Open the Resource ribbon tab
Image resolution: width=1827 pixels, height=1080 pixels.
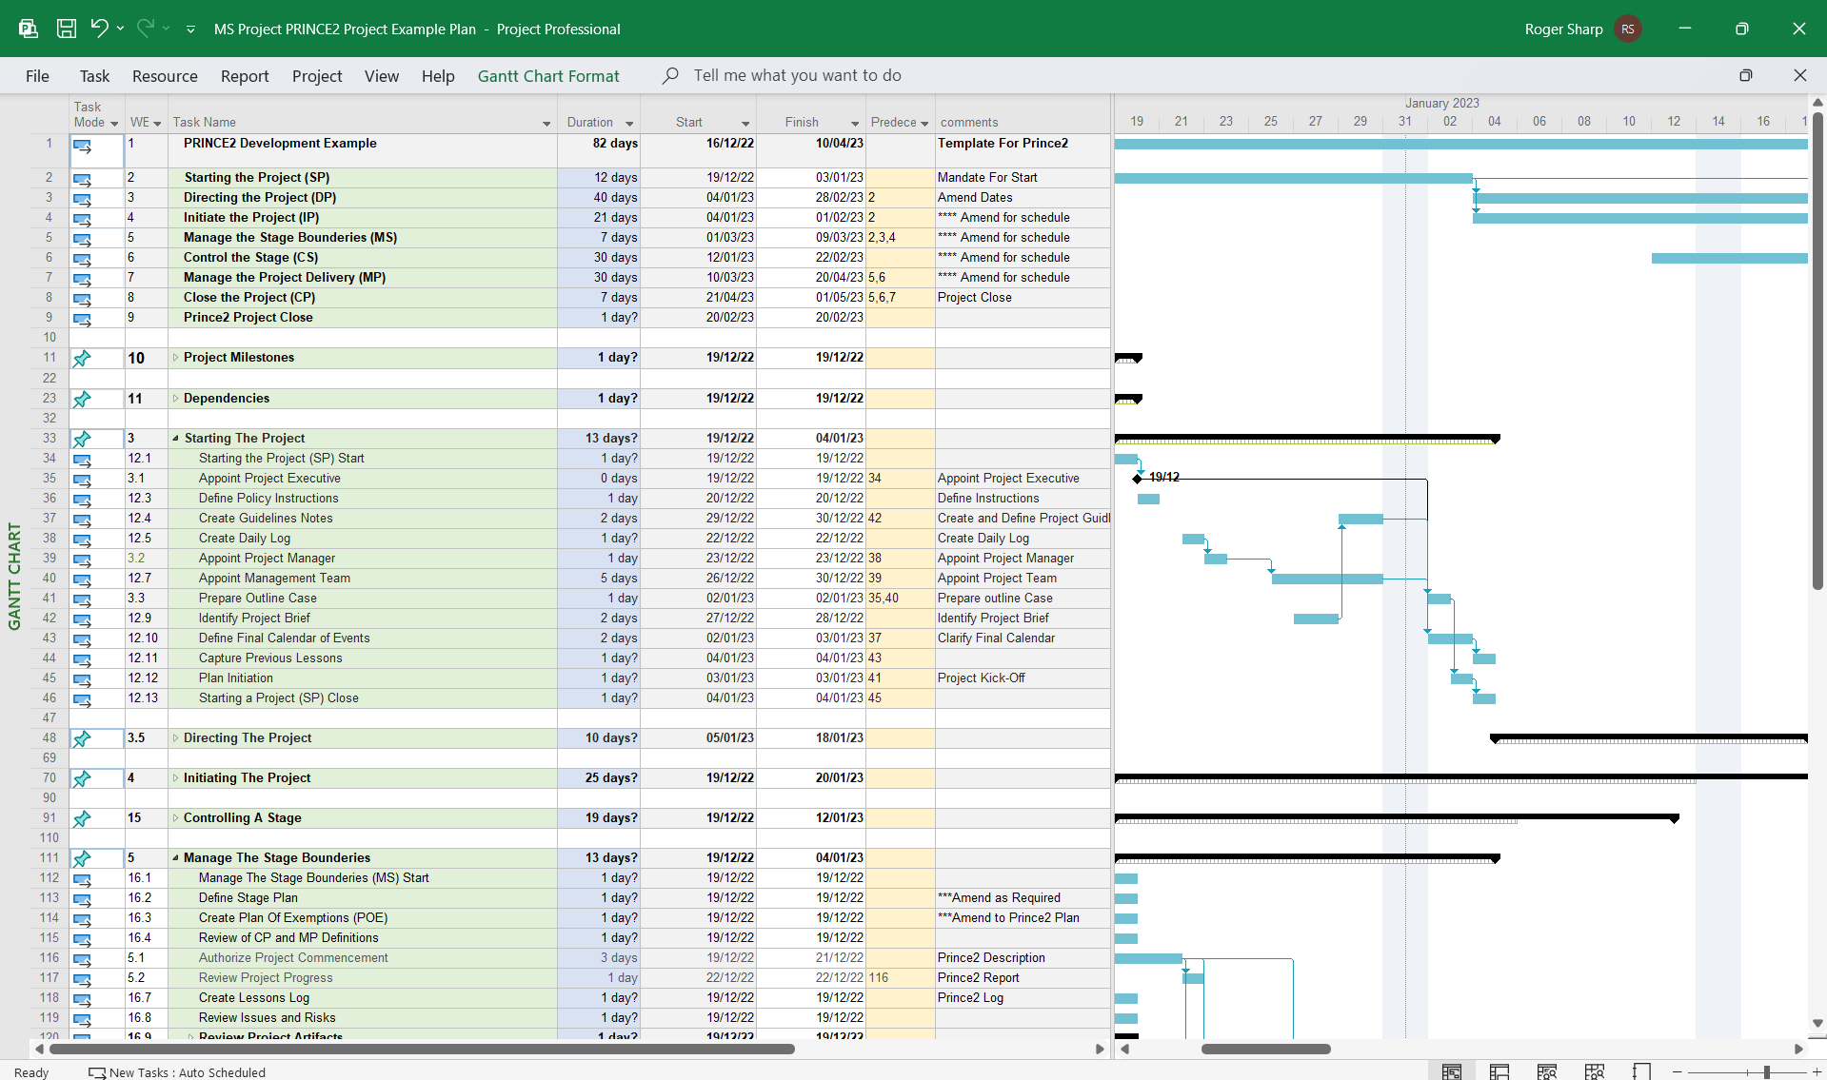165,76
